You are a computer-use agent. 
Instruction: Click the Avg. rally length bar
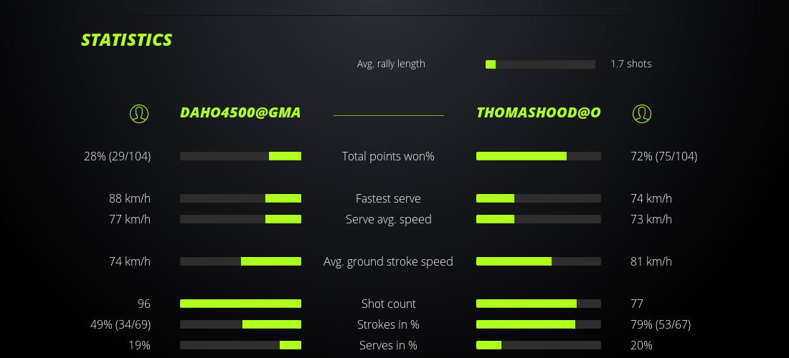click(540, 64)
